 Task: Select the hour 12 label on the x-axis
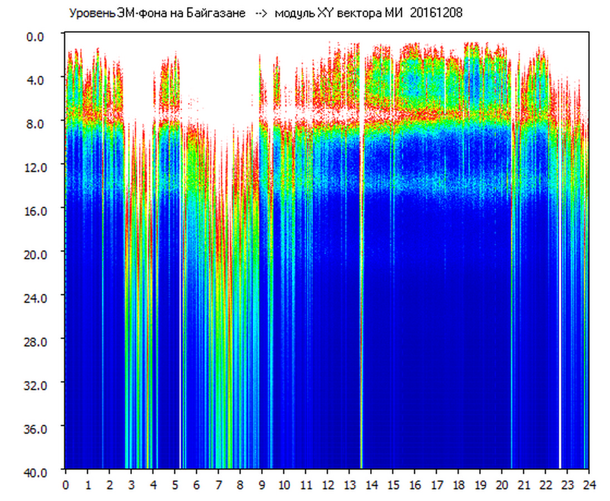tap(327, 485)
